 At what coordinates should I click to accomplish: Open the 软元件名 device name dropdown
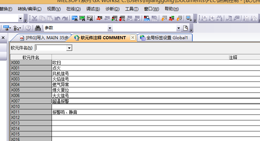point(69,48)
